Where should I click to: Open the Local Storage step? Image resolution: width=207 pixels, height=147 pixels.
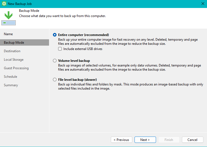14,60
